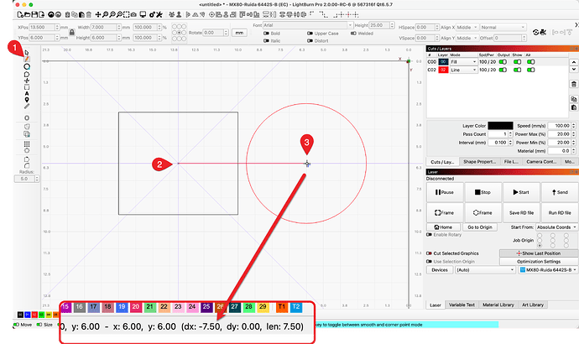Click the black Layer Color swatch
This screenshot has width=579, height=344.
(500, 126)
